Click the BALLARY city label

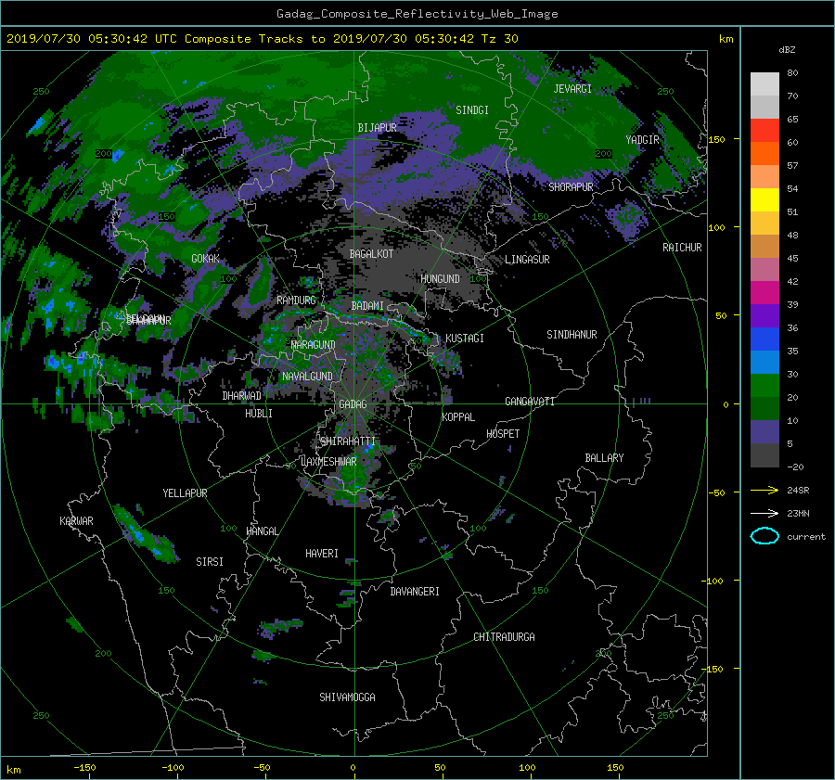tap(604, 458)
